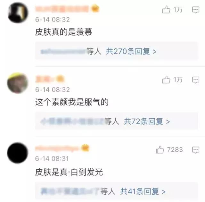Screen dimensions: 205x202
Task: Select the comment text 皮肤是真·白到发光
Action: (69, 172)
